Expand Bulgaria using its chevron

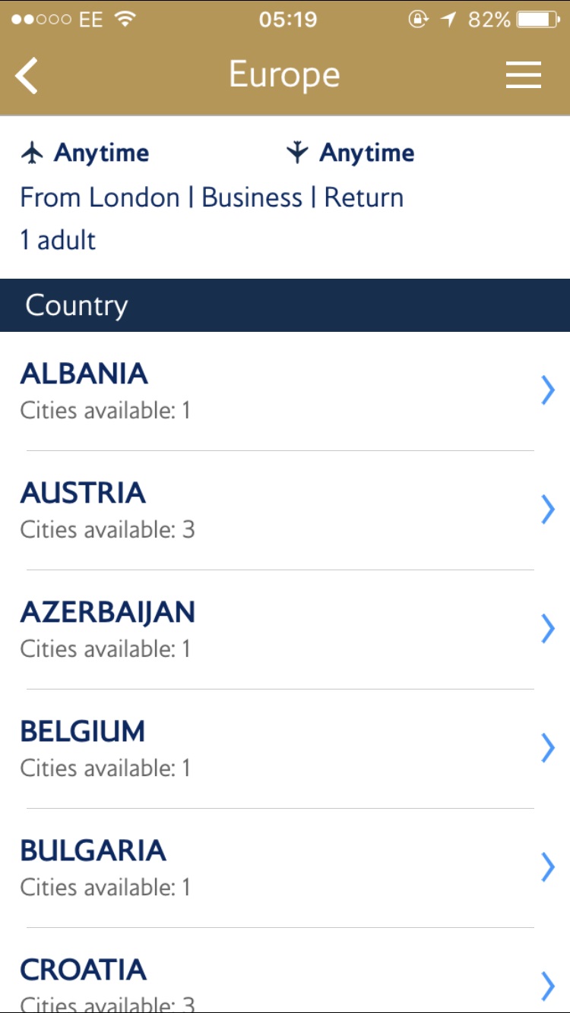(548, 867)
